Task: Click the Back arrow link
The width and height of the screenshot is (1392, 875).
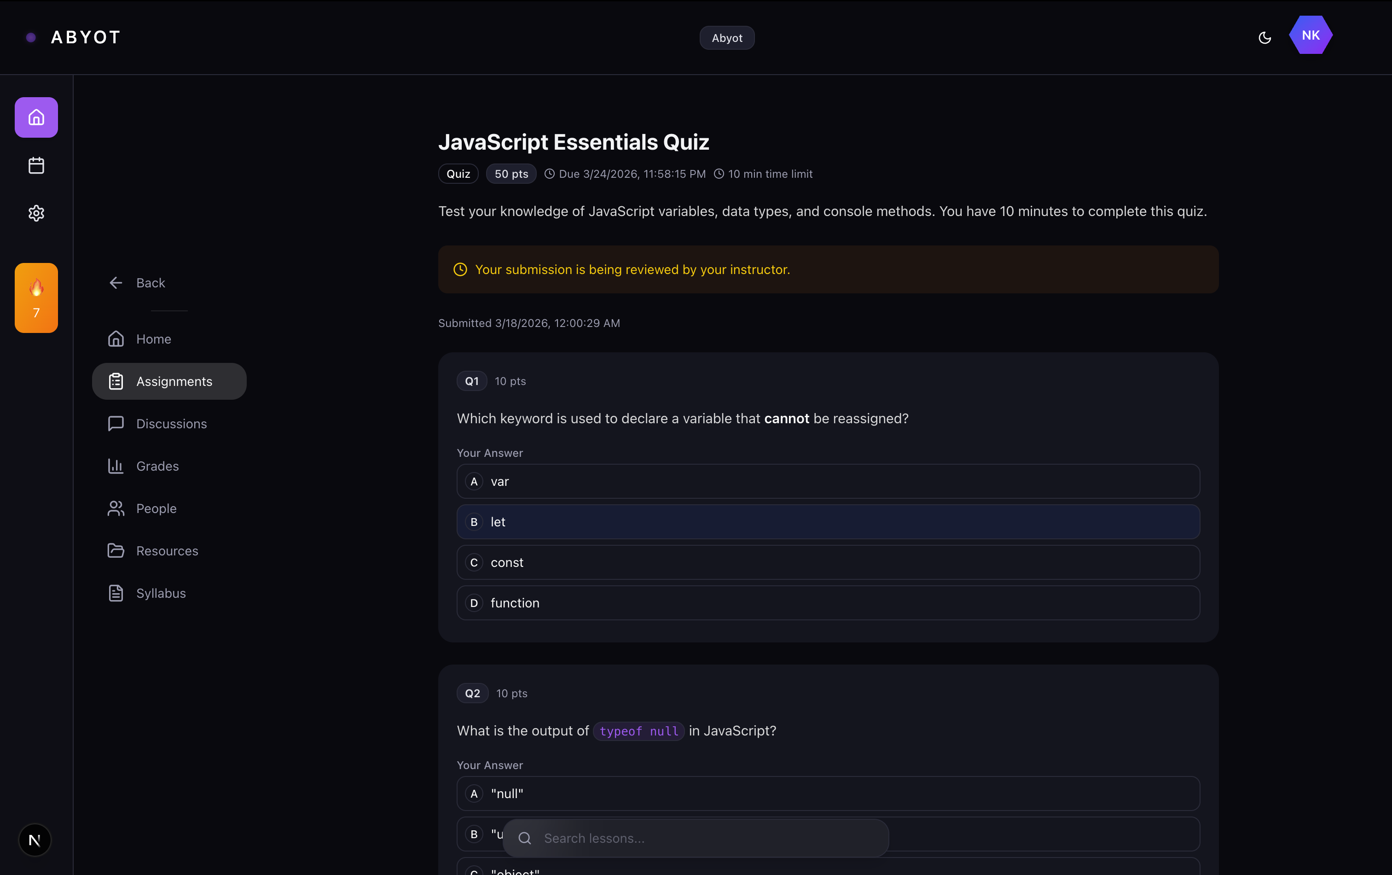Action: click(137, 283)
